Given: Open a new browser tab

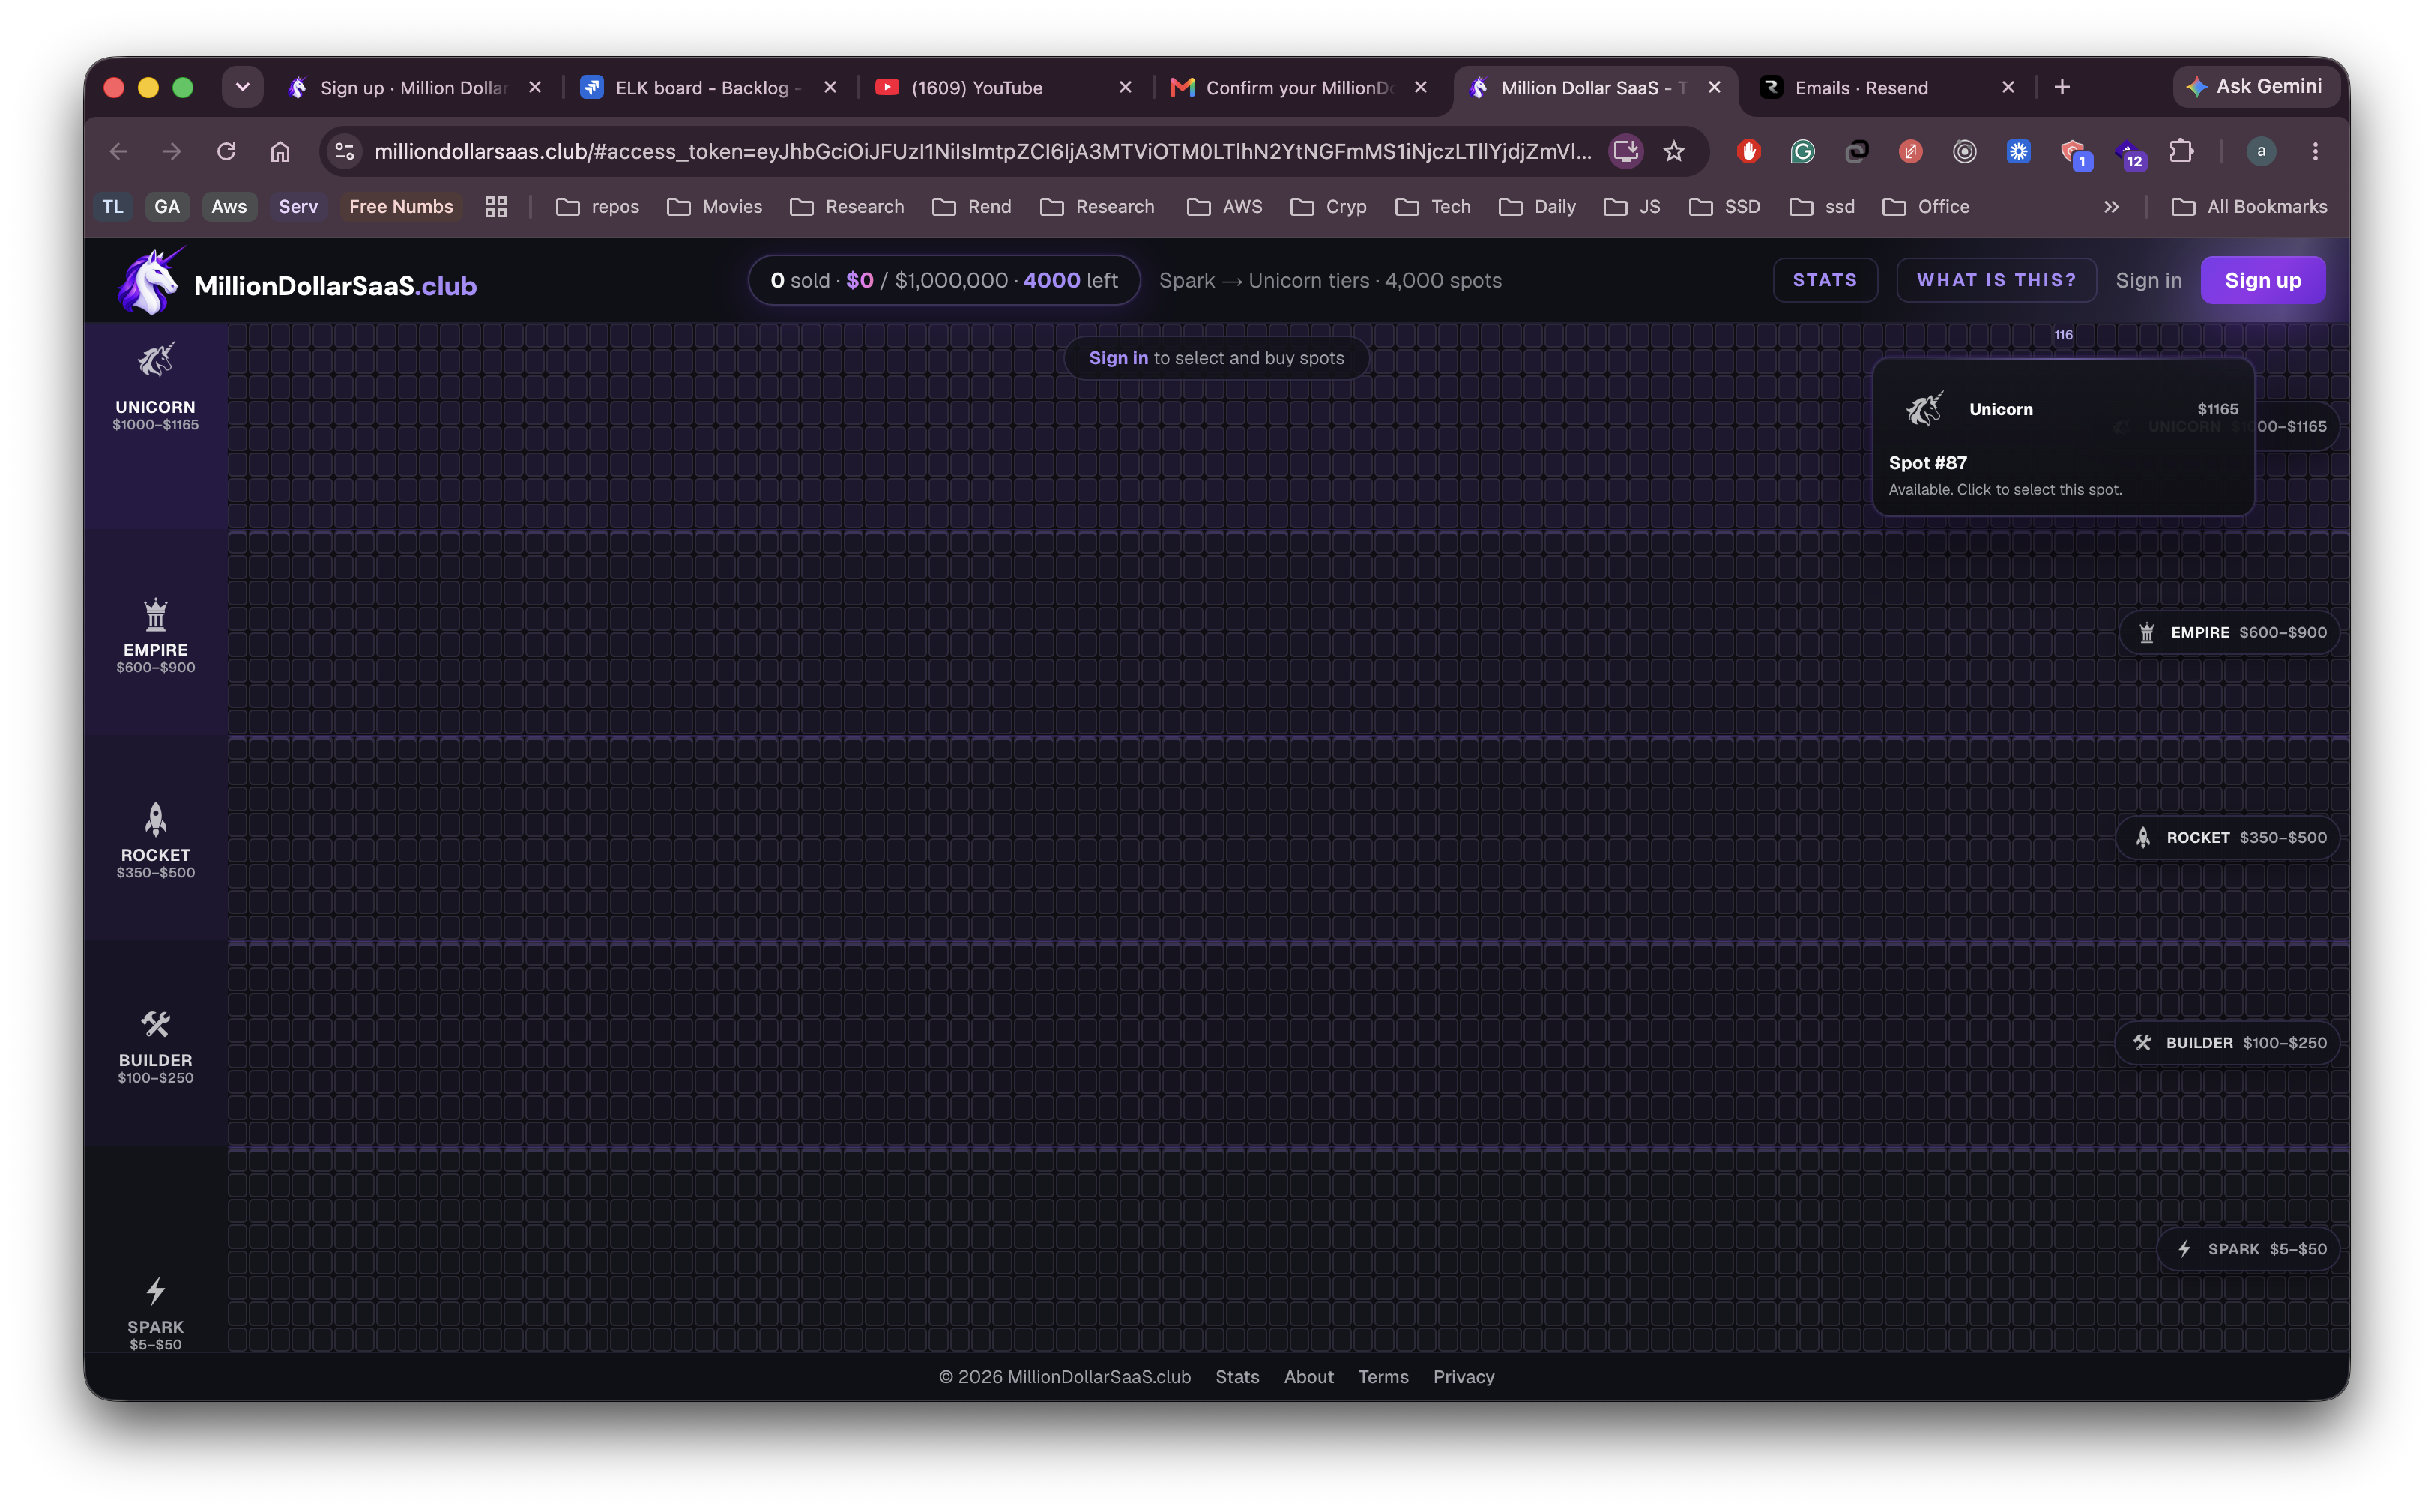Looking at the screenshot, I should click(x=2062, y=88).
